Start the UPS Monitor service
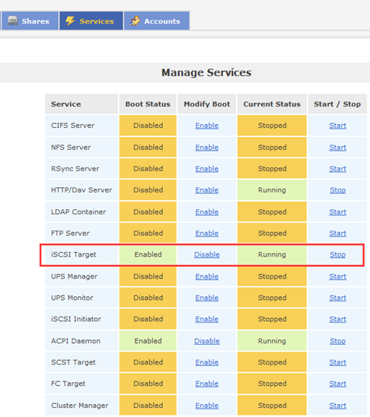The image size is (370, 417). pos(337,298)
